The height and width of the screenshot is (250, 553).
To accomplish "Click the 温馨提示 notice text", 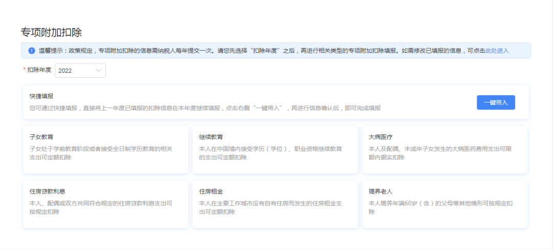I will 262,50.
